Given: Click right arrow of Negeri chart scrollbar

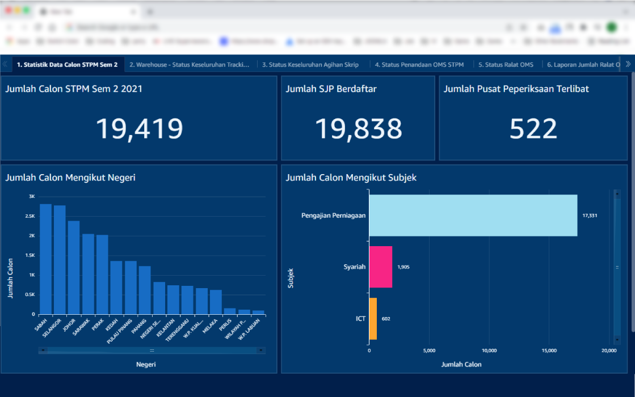Looking at the screenshot, I should tap(261, 350).
